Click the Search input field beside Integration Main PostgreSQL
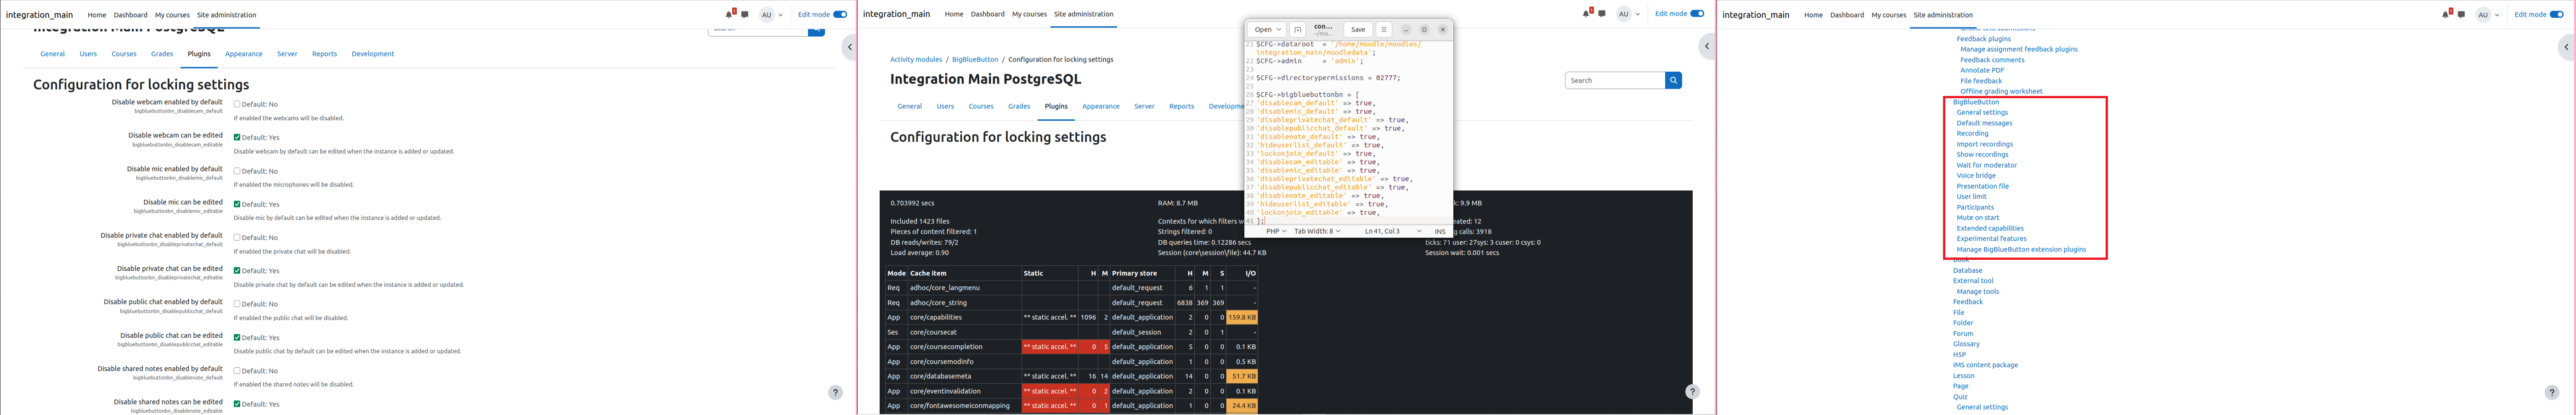This screenshot has height=415, width=2576. (1615, 80)
